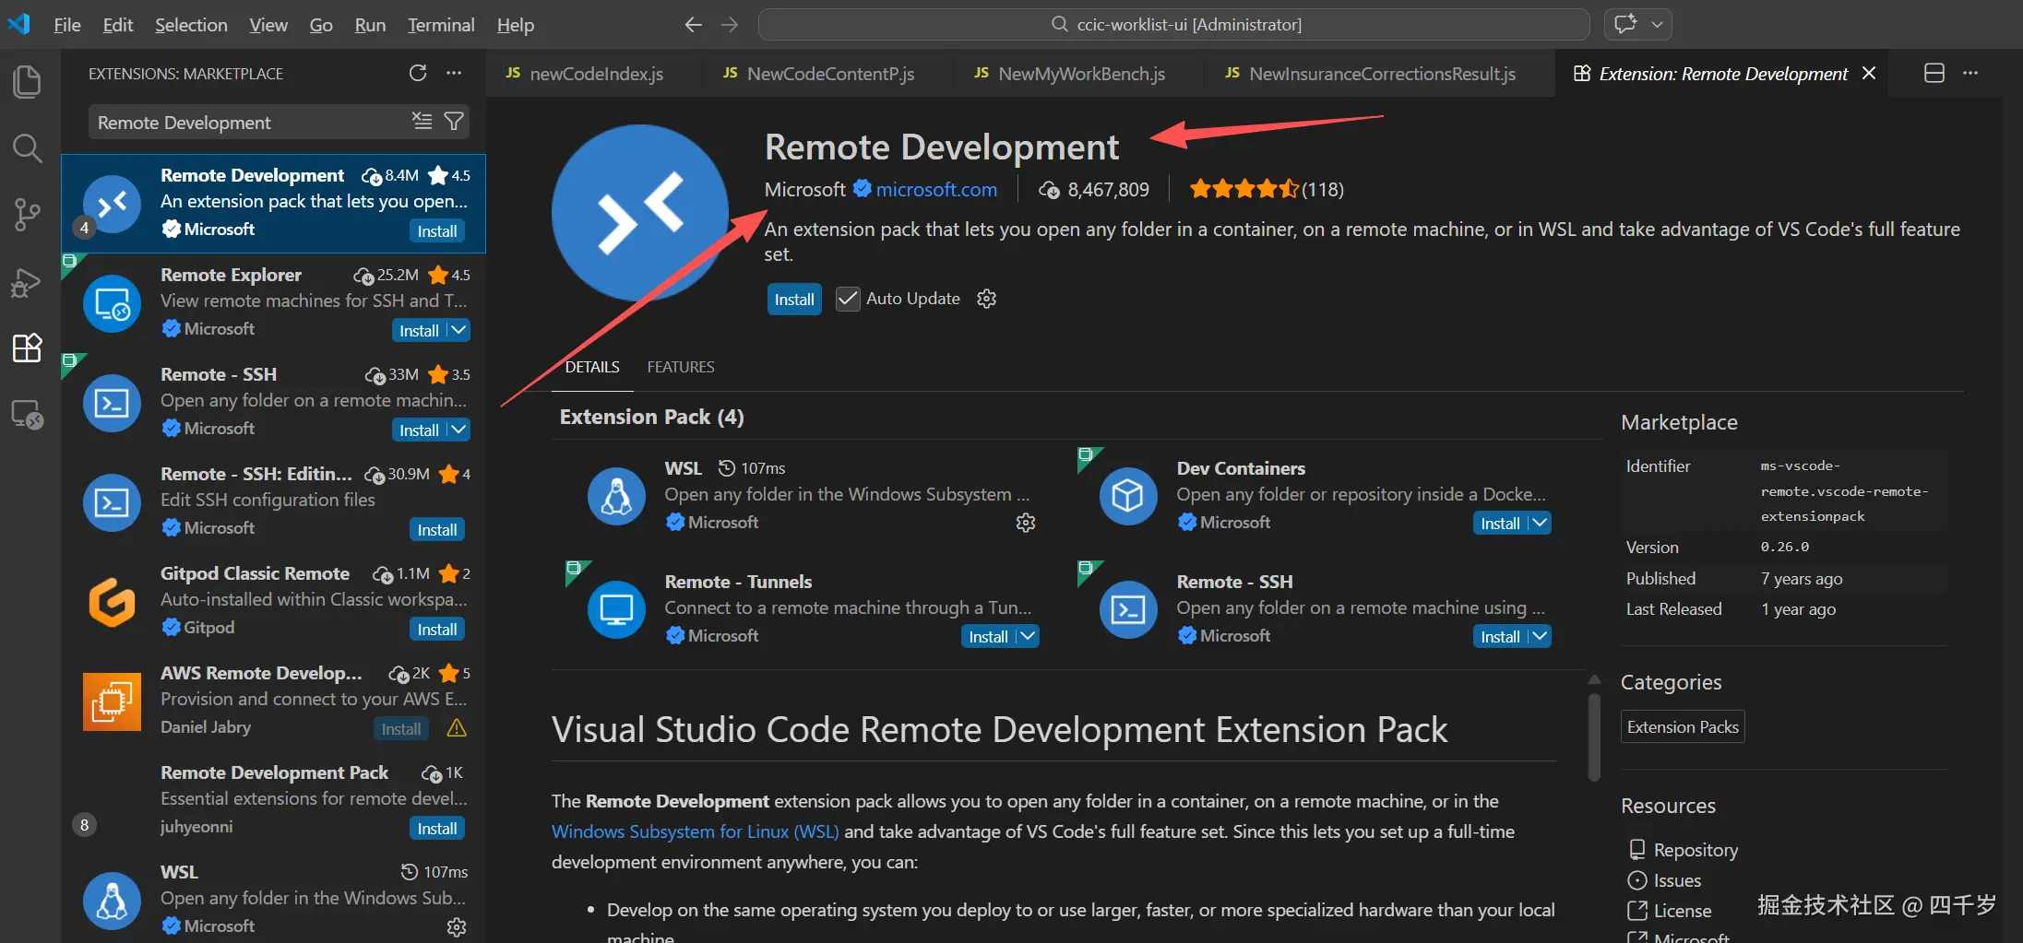Image resolution: width=2023 pixels, height=943 pixels.
Task: Open the Run and Debug view
Action: (27, 282)
